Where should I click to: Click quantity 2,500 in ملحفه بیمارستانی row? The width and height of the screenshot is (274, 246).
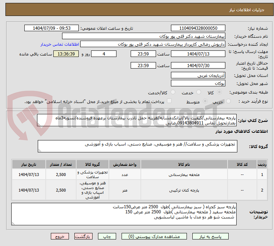pyautogui.click(x=61, y=175)
